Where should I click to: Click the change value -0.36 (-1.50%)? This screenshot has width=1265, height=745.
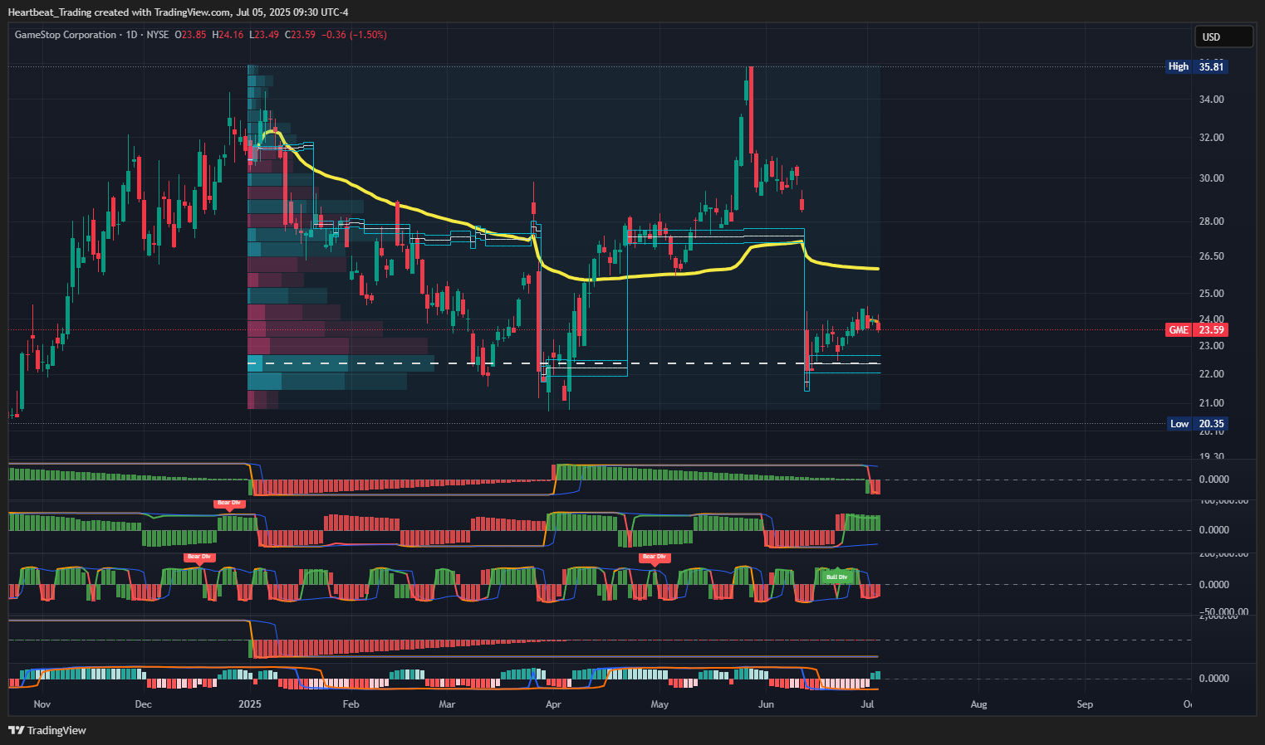coord(355,35)
